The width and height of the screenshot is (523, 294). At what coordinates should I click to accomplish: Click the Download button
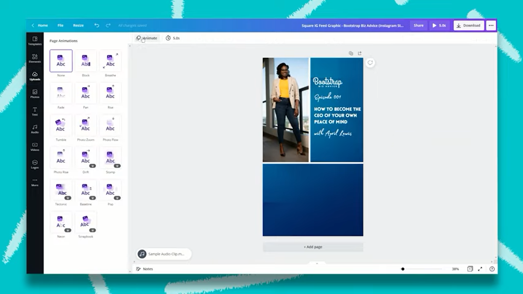469,25
